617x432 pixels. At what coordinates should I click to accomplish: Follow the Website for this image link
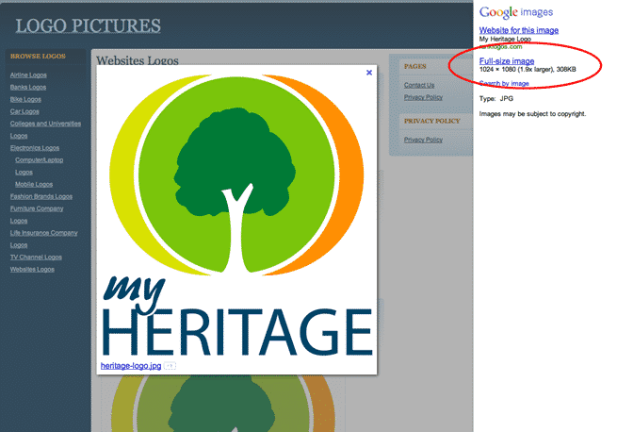point(519,30)
